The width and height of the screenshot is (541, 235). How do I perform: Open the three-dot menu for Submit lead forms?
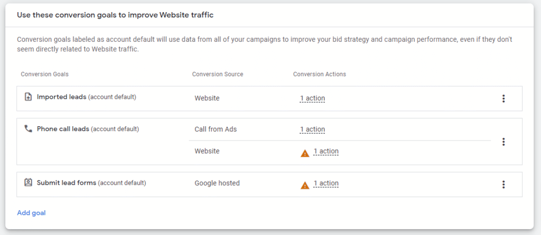point(503,185)
